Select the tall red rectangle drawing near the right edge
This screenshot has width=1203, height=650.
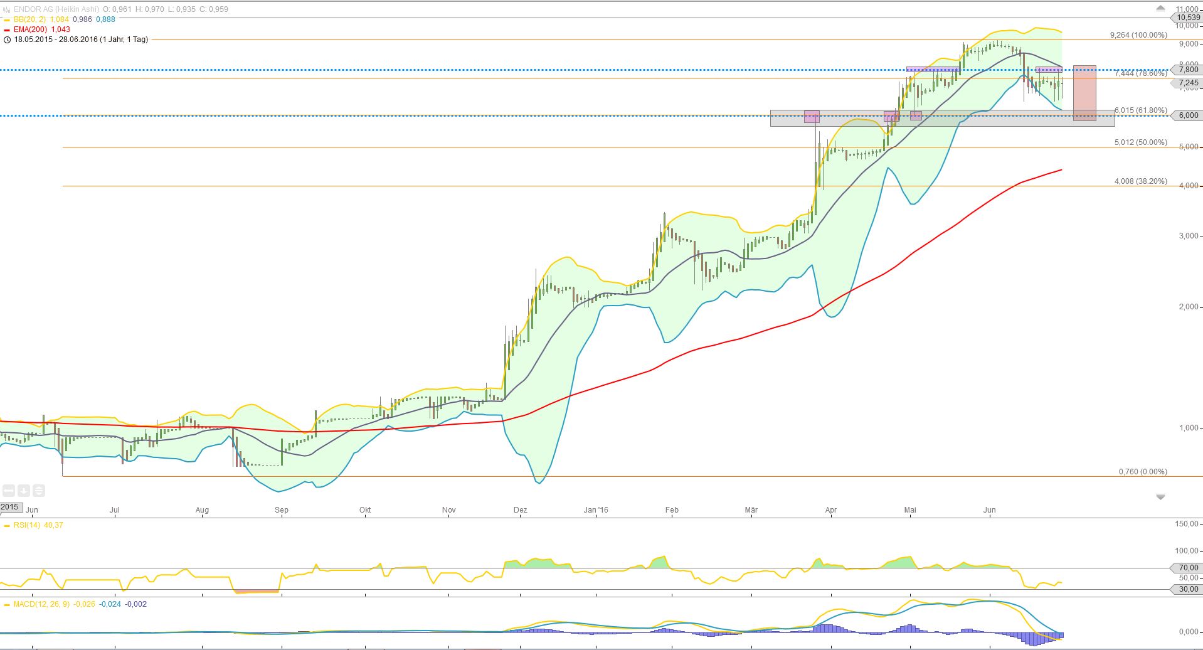(x=1084, y=93)
